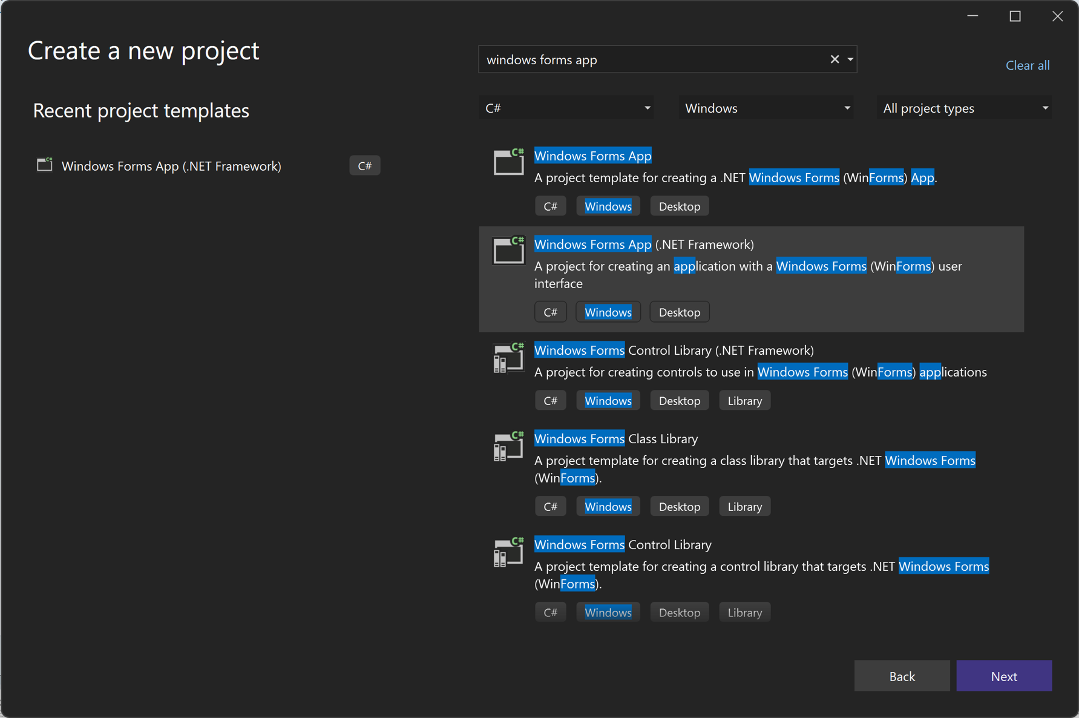The image size is (1079, 718).
Task: Click the Control Library (.NET Framework) template icon
Action: click(508, 358)
